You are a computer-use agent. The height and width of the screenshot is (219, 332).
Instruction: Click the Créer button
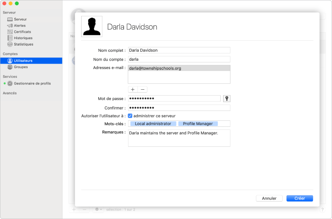(300, 198)
